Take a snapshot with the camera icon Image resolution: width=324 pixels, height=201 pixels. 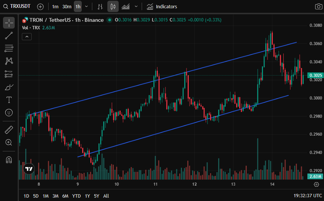click(x=318, y=7)
